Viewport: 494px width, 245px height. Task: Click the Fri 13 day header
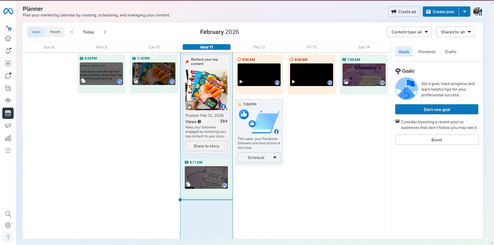(x=312, y=47)
